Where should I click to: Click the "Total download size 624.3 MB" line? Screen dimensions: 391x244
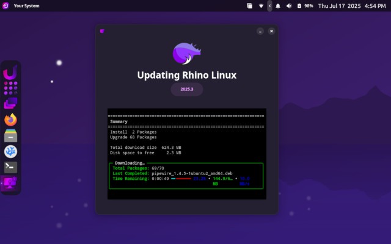pyautogui.click(x=145, y=148)
